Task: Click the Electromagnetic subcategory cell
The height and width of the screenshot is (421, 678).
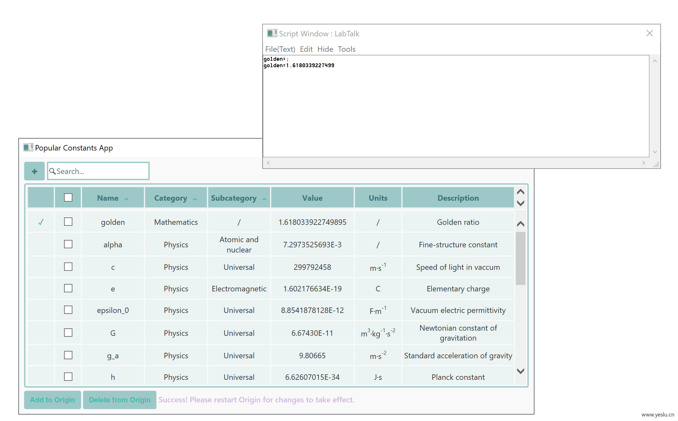Action: pyautogui.click(x=239, y=288)
